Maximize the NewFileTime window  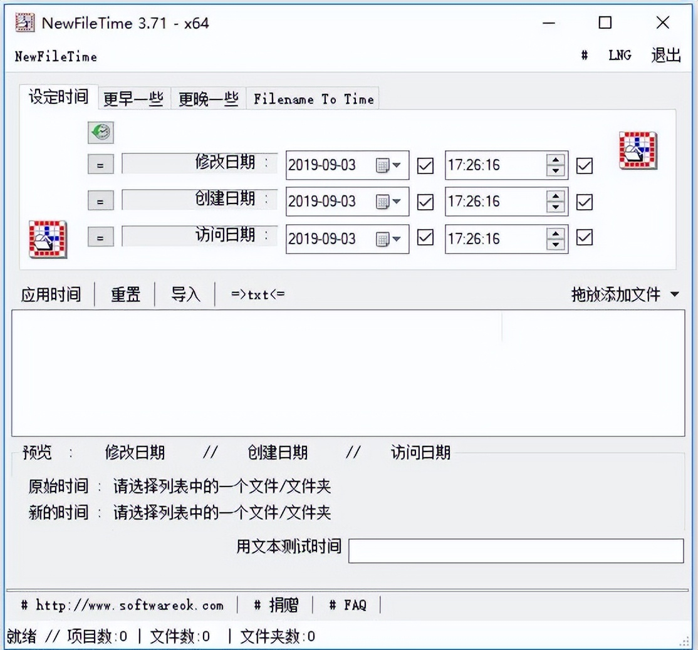[x=605, y=23]
